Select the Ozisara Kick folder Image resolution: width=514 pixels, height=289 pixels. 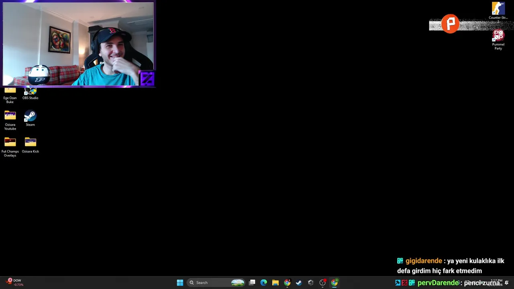click(31, 145)
